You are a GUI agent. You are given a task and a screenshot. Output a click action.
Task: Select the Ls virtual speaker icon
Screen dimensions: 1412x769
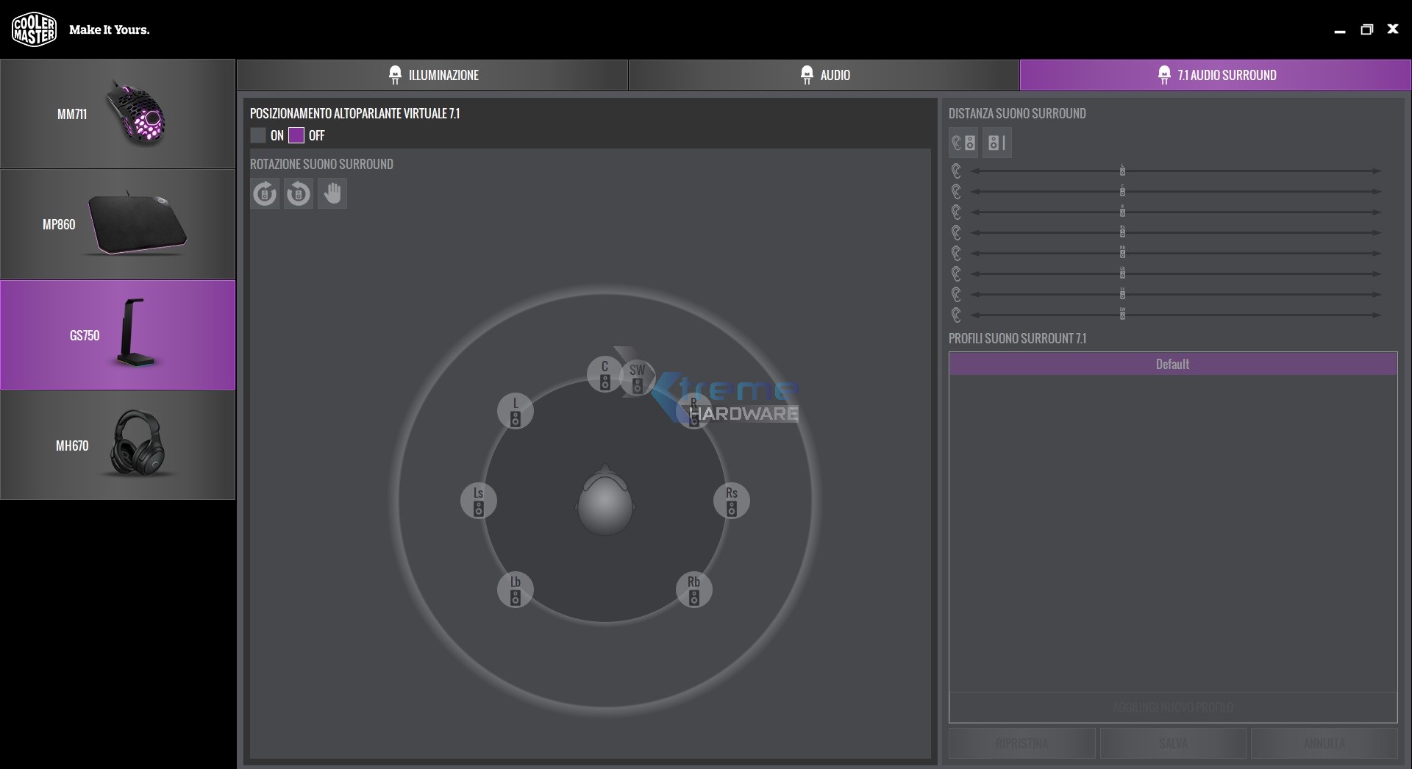pos(479,501)
